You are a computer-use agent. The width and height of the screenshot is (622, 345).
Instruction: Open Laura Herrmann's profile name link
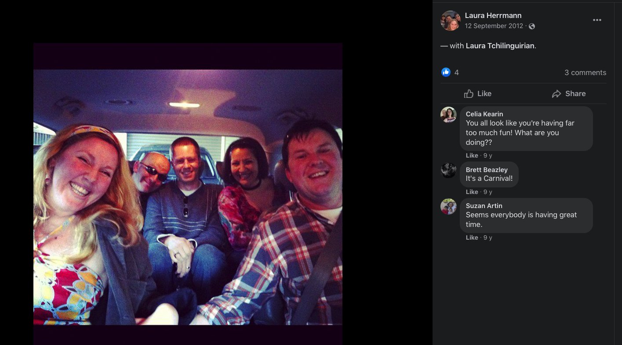coord(493,16)
